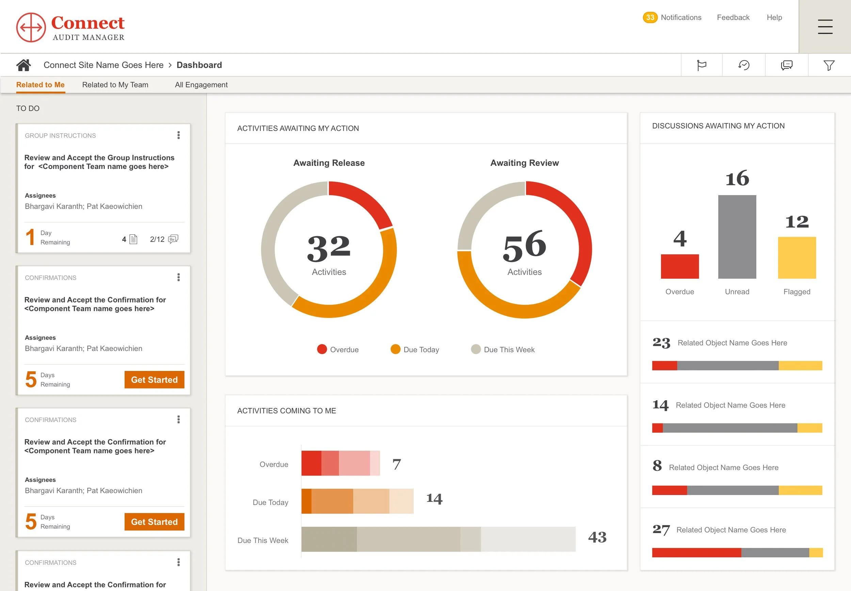Click the Connect Audit Manager logo
851x591 pixels.
(x=70, y=27)
